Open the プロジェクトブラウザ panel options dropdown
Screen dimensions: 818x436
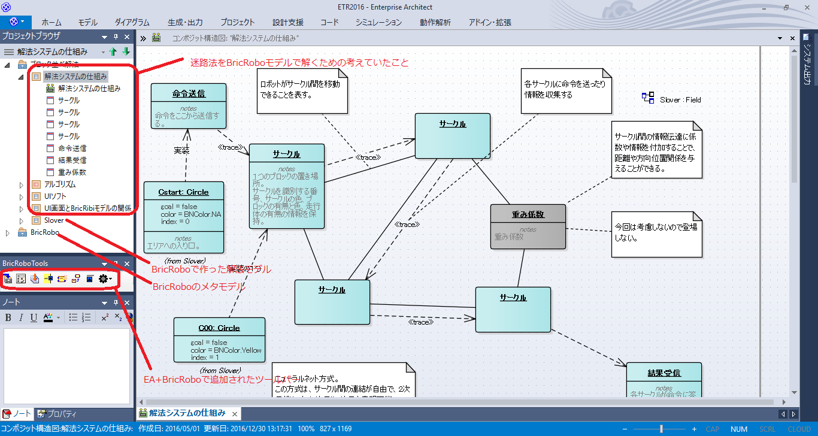pos(105,37)
